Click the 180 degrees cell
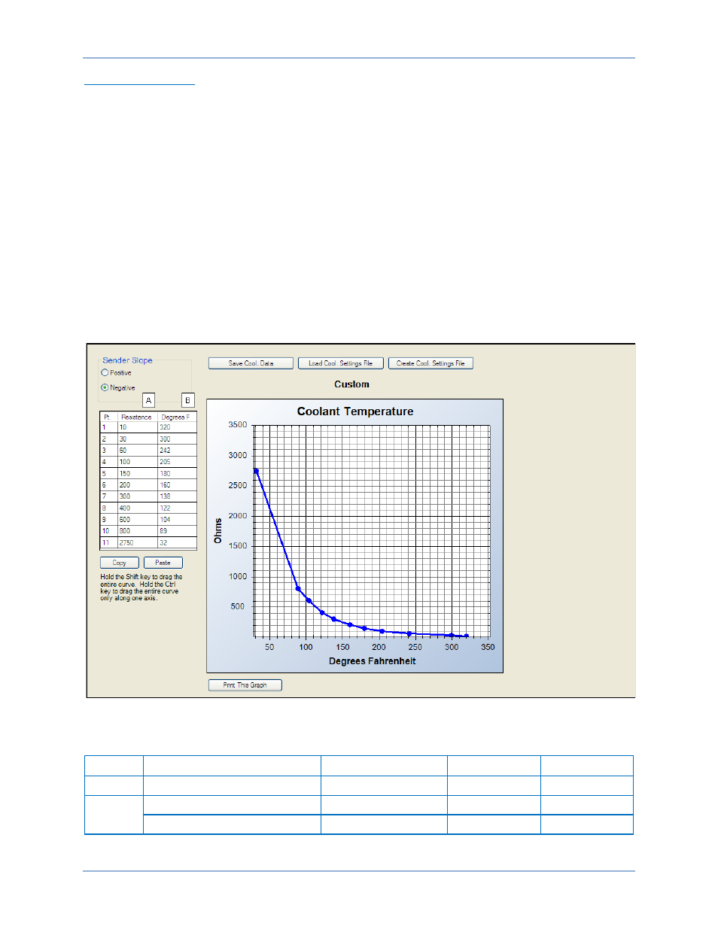This screenshot has width=718, height=929. point(177,474)
